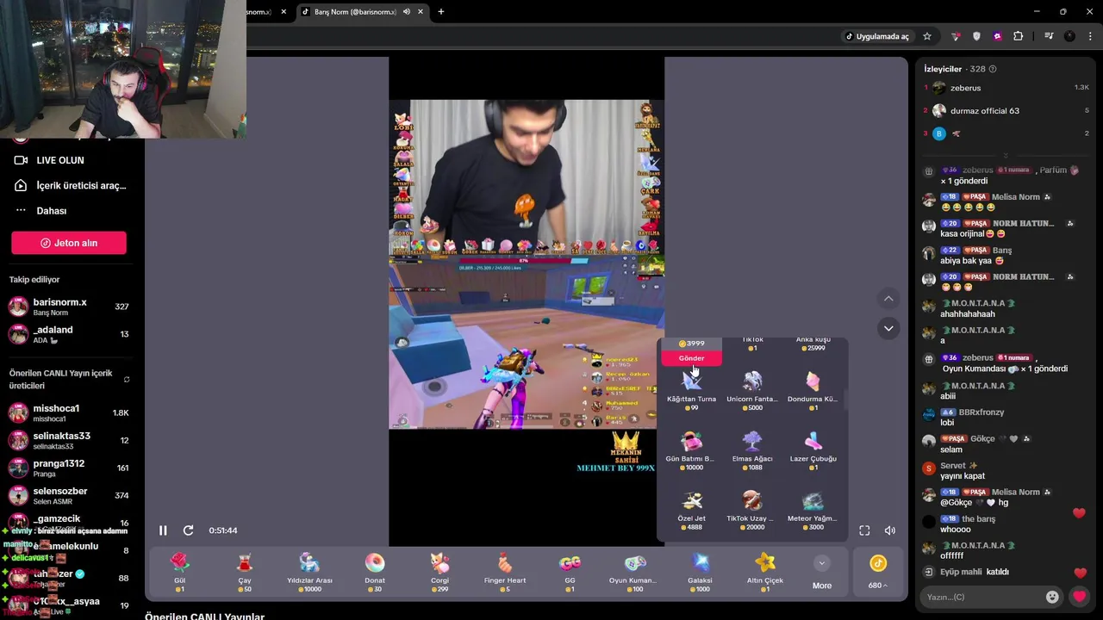Click BBRxfronzy's lobi comment
Image resolution: width=1103 pixels, height=620 pixels.
coord(947,423)
